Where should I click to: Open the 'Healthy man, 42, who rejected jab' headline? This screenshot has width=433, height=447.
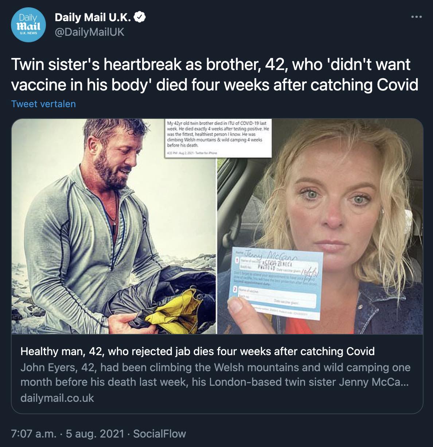[x=198, y=351]
